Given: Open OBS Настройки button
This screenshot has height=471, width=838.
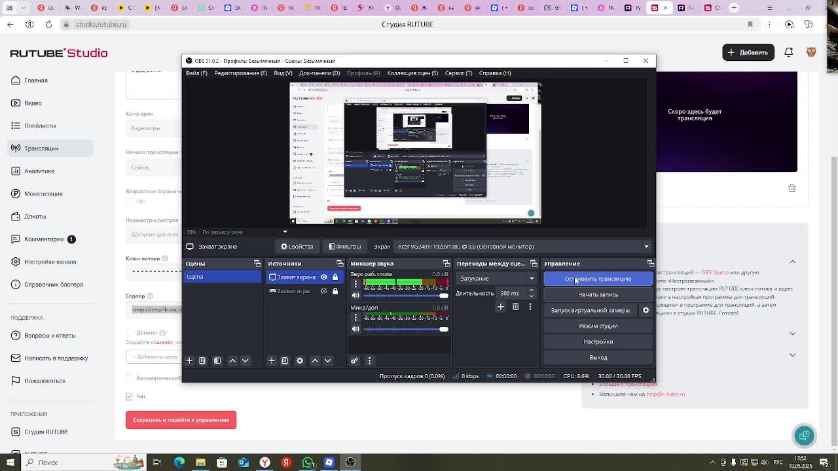Looking at the screenshot, I should click(598, 341).
